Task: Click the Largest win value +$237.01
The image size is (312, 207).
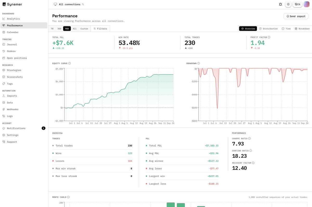Action: click(x=213, y=176)
